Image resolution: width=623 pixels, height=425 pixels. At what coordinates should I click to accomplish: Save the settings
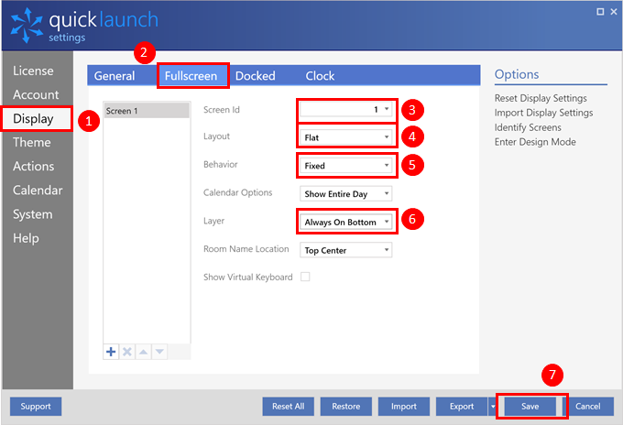(530, 407)
